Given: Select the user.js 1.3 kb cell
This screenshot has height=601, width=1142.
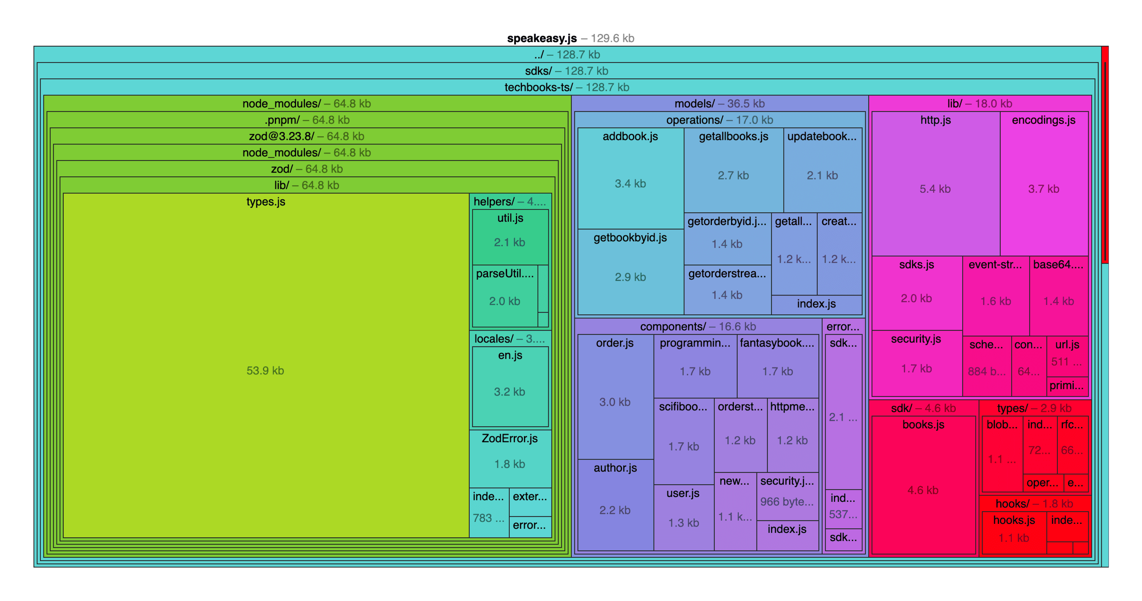Looking at the screenshot, I should [x=684, y=518].
